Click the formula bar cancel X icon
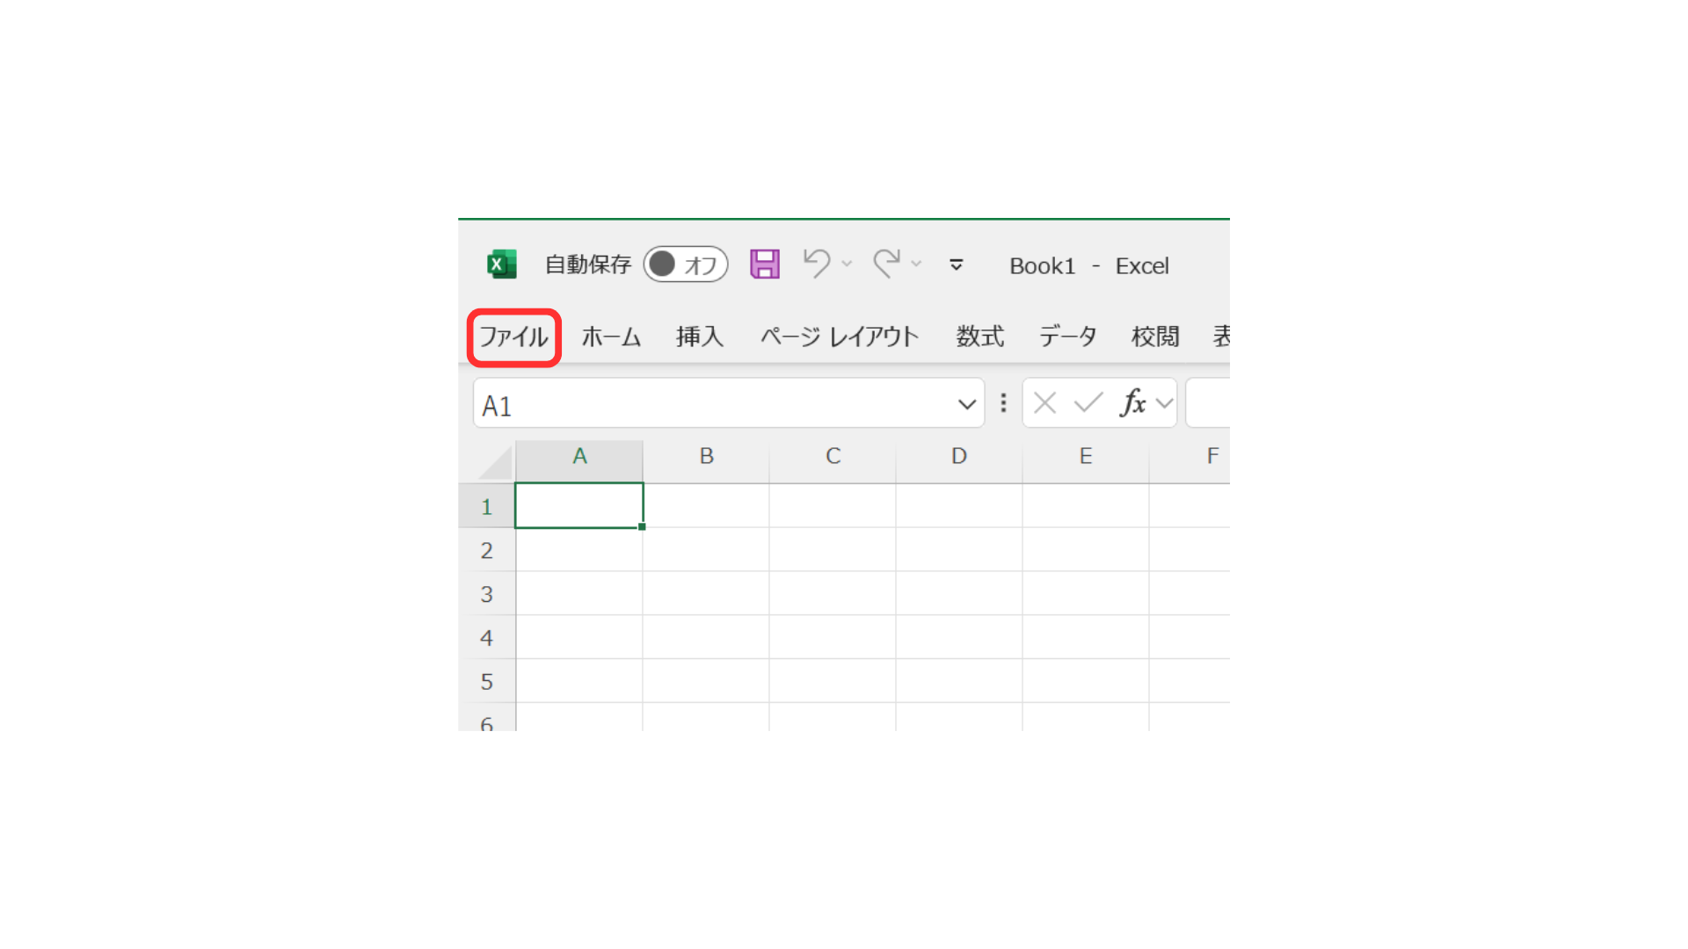Viewport: 1688px width, 949px height. coord(1044,403)
